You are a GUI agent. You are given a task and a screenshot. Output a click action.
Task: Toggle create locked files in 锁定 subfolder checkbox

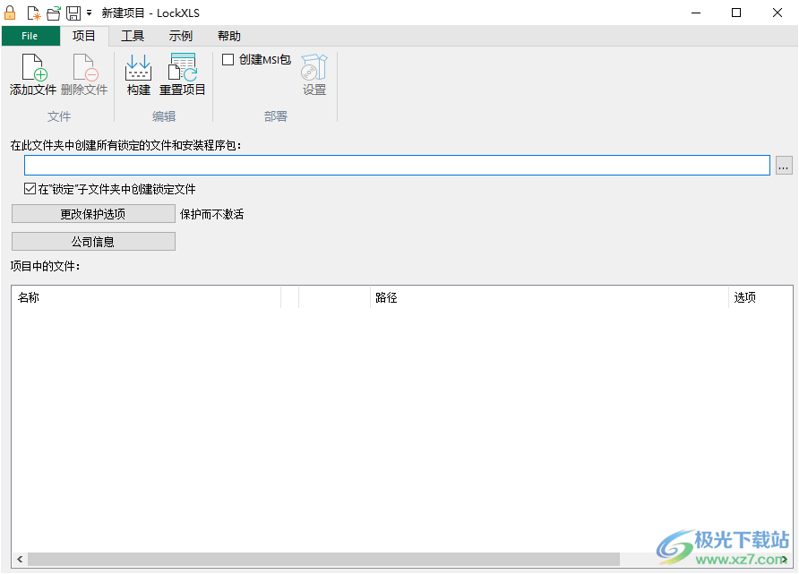coord(30,189)
